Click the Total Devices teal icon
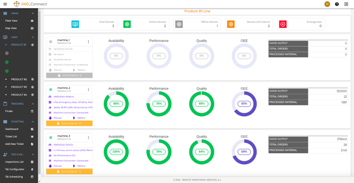The width and height of the screenshot is (354, 183). [x=75, y=24]
